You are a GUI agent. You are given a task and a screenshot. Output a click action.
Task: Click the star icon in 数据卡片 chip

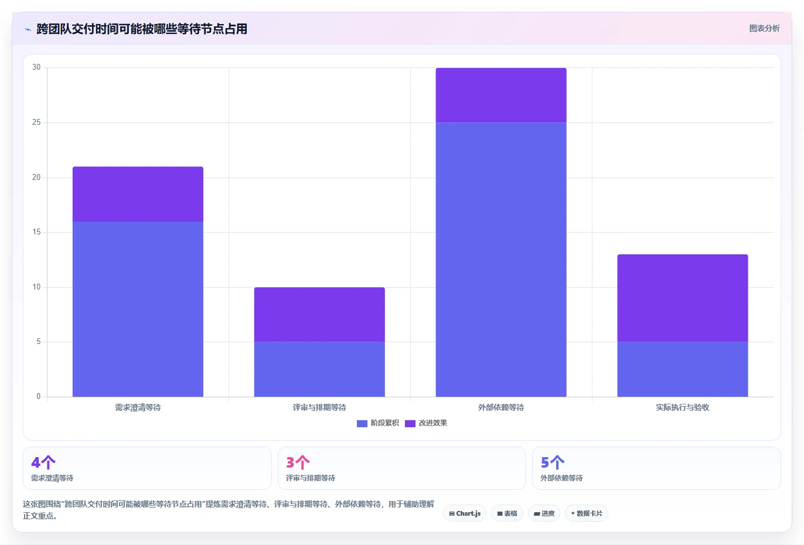click(x=573, y=513)
